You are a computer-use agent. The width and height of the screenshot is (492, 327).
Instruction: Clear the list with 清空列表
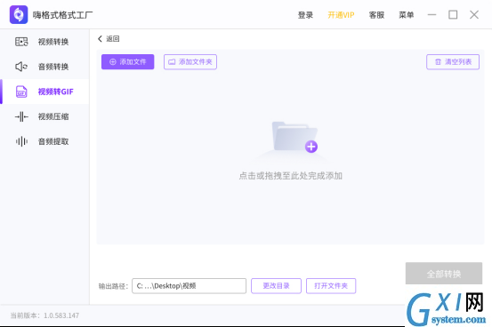coord(453,62)
